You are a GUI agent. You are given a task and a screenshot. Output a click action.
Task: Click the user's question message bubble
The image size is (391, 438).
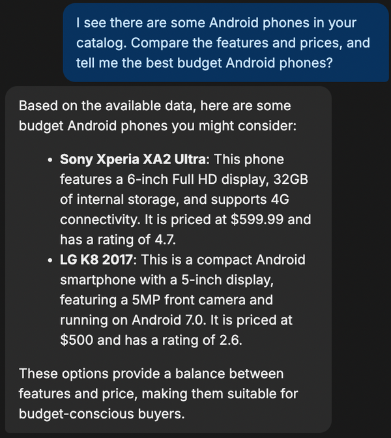pos(225,43)
